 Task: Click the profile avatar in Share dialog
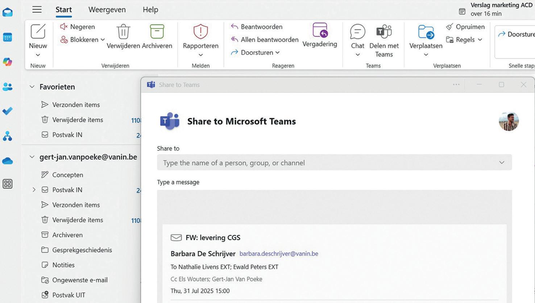click(509, 121)
